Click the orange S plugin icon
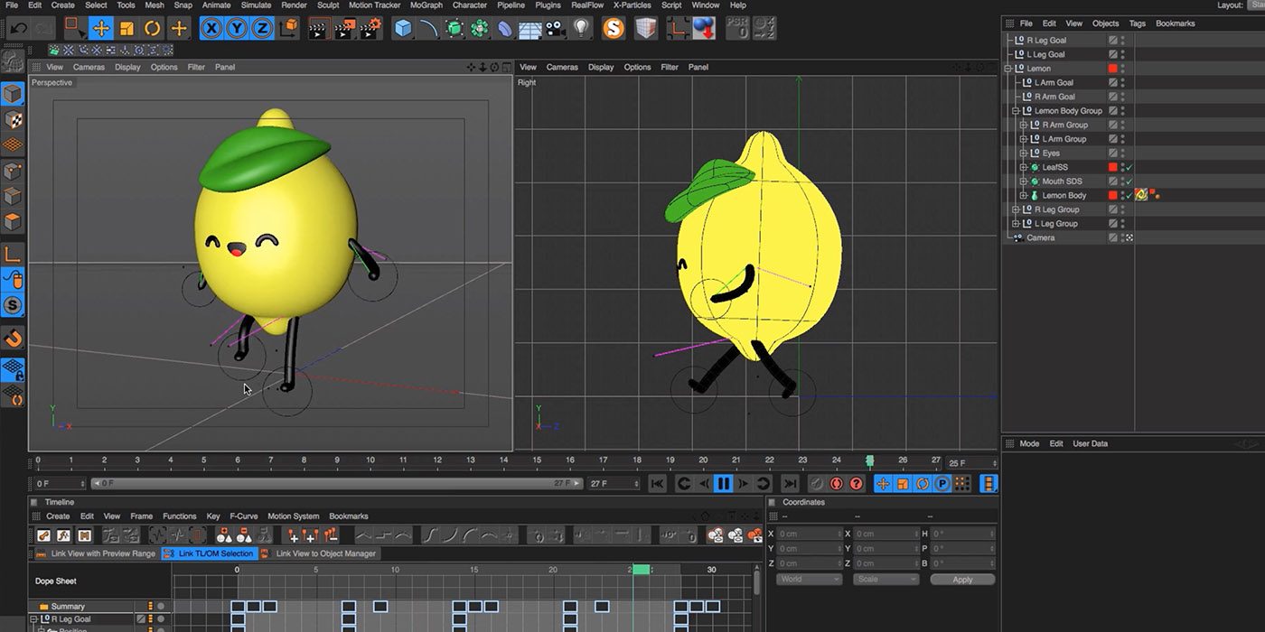The image size is (1265, 632). tap(614, 28)
